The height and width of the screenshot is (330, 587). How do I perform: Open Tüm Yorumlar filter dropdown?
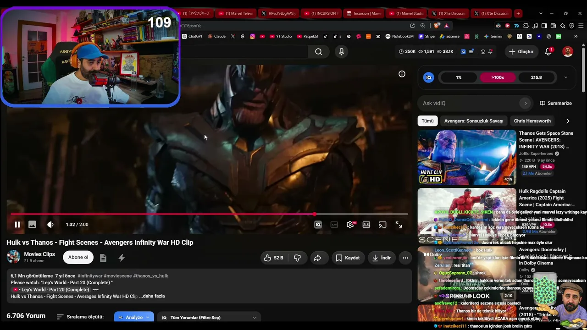point(209,317)
